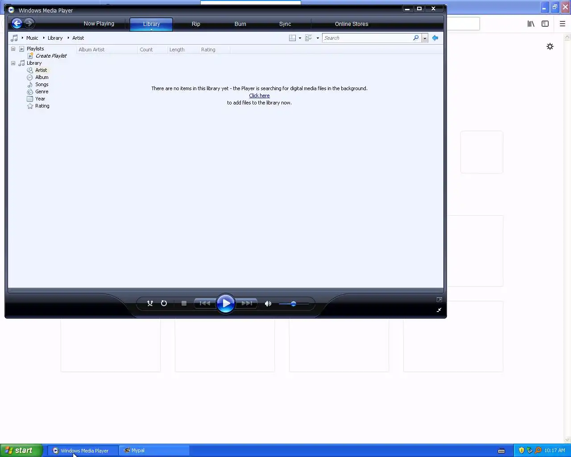This screenshot has height=457, width=571.
Task: Click the magnifier search icon
Action: click(x=416, y=38)
